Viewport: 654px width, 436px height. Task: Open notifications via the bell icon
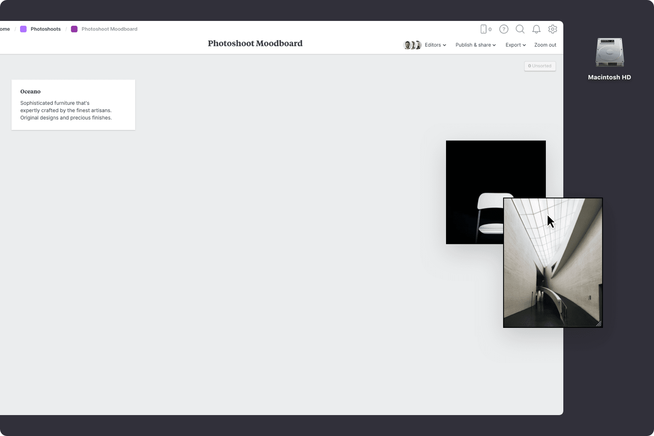pyautogui.click(x=536, y=29)
